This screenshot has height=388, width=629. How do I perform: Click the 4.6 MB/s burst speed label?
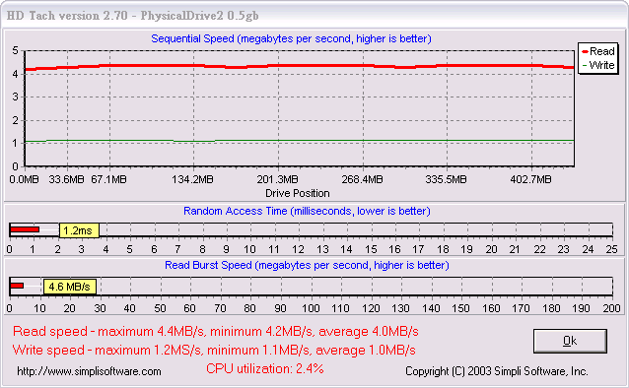pos(69,287)
